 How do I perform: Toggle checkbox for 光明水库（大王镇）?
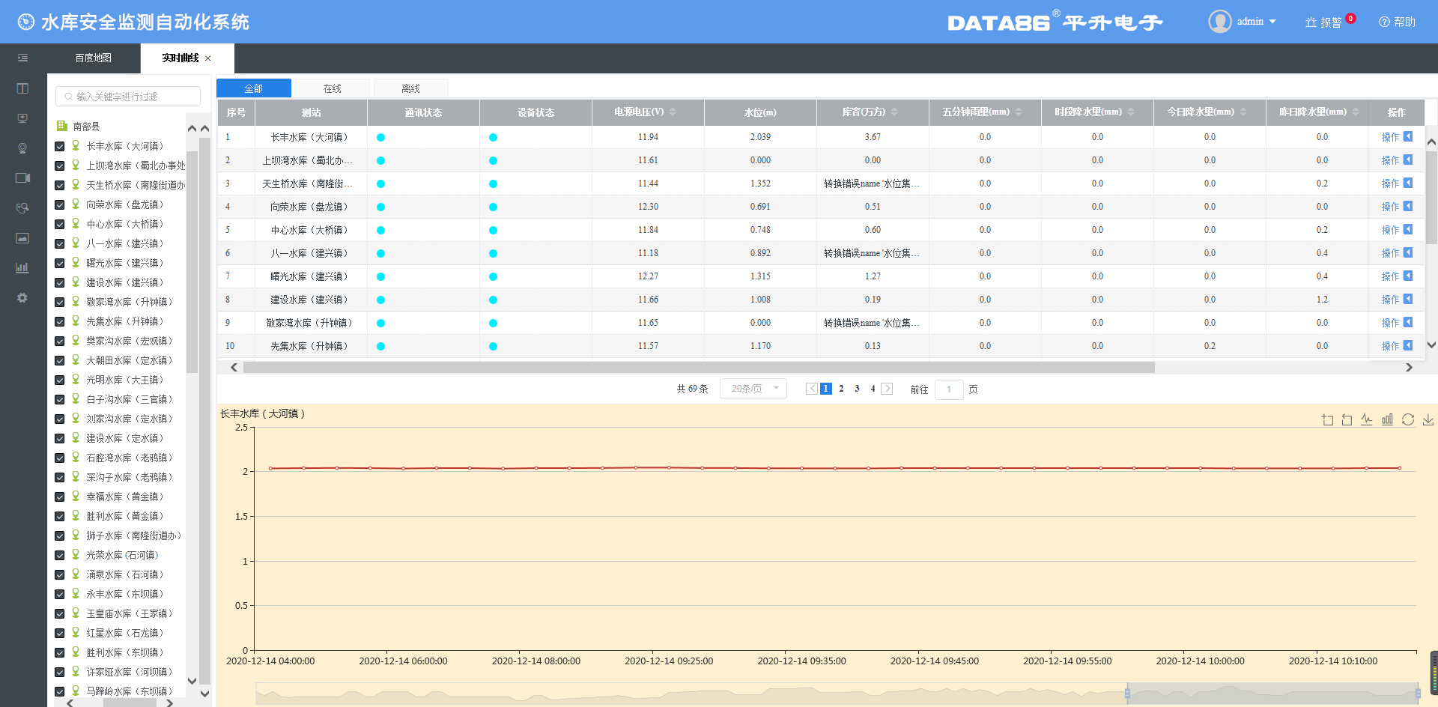pyautogui.click(x=60, y=380)
